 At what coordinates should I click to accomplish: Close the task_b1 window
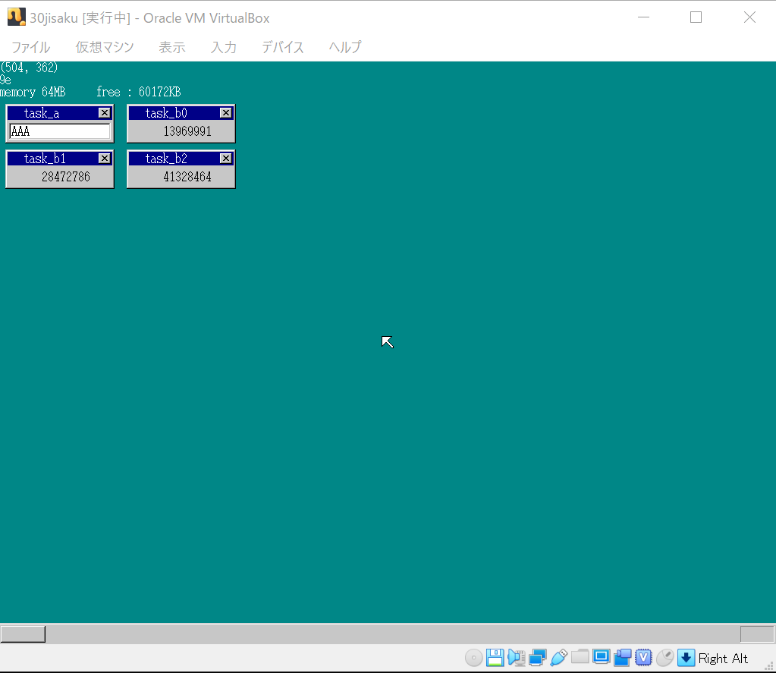[105, 159]
